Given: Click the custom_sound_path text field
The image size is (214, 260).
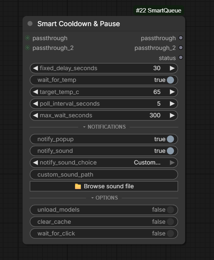Looking at the screenshot, I should pos(104,175).
